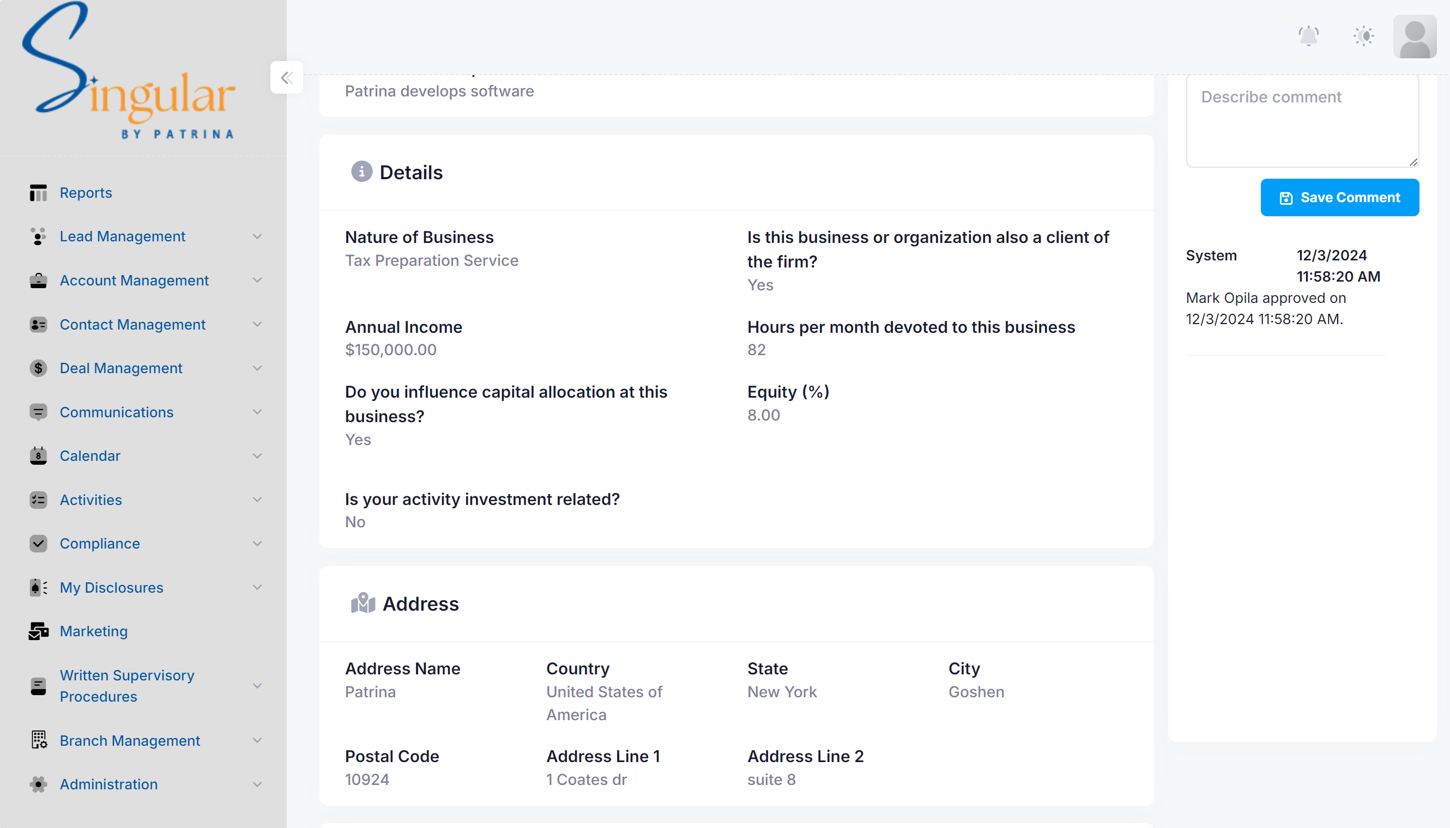Click the Branch Management building icon
Screen dimensions: 1450x828
(x=38, y=740)
